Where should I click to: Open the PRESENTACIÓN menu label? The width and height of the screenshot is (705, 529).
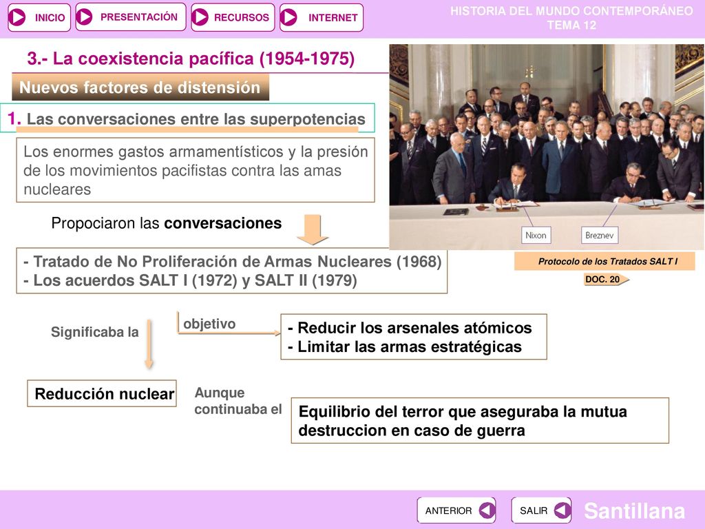139,17
